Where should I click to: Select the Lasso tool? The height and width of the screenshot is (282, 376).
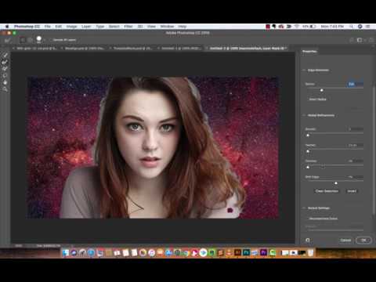(x=5, y=75)
